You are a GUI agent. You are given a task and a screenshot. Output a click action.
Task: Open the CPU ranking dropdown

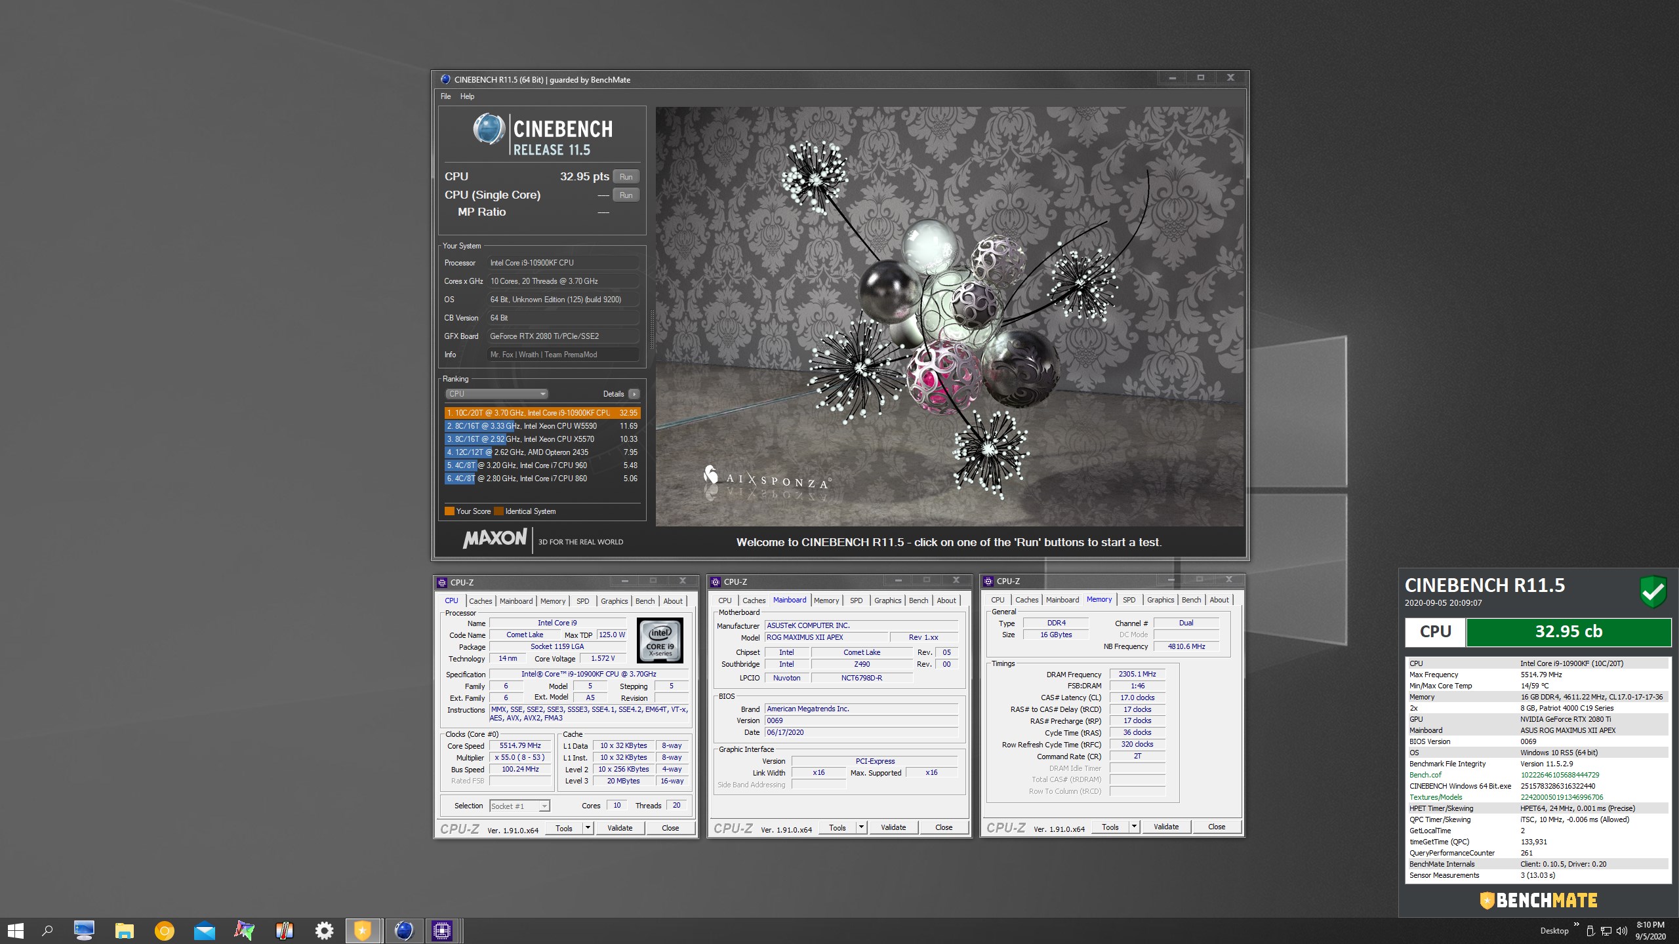coord(496,394)
